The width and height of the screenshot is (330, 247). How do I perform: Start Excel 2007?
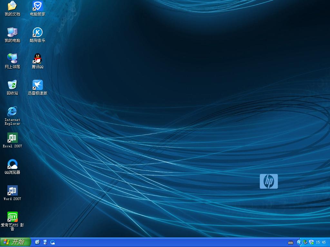point(12,139)
